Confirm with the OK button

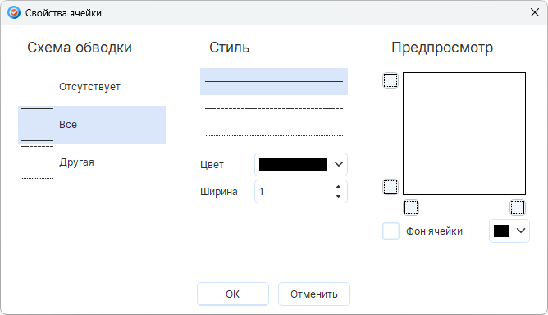233,294
